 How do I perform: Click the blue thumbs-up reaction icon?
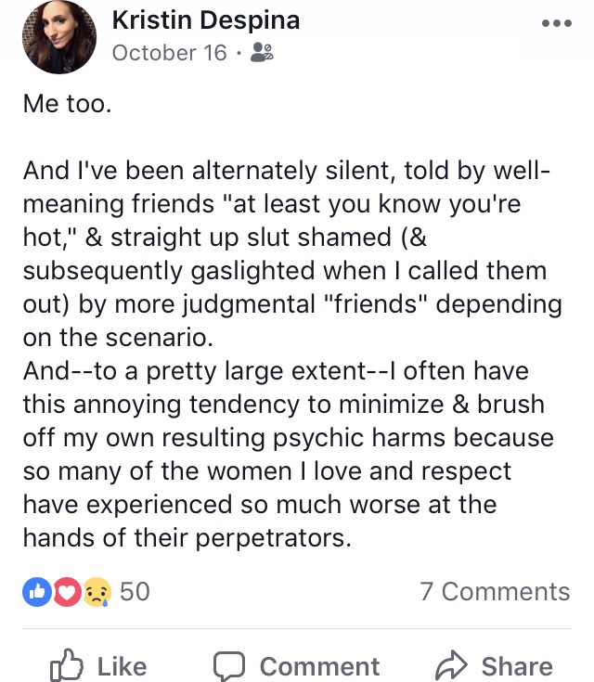(x=37, y=591)
